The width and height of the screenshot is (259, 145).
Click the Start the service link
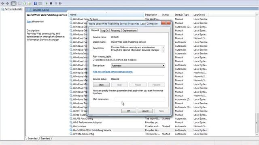click(29, 21)
